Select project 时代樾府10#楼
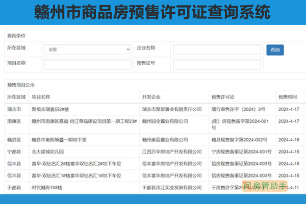 [47, 188]
